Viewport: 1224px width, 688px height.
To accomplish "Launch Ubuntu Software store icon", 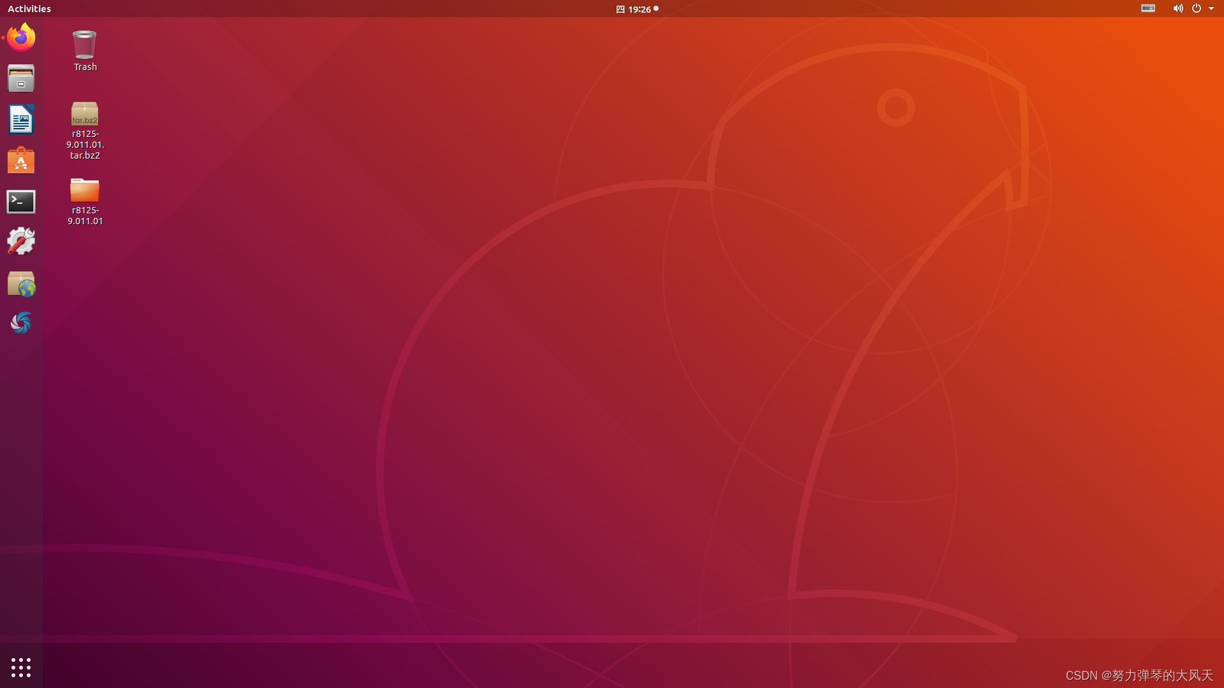I will tap(21, 161).
